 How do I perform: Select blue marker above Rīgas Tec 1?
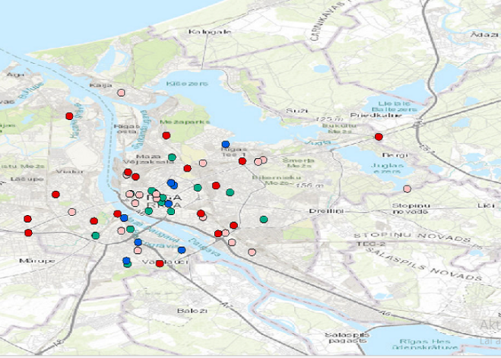pos(225,144)
